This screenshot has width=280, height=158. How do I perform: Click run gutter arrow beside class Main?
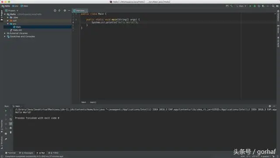pyautogui.click(x=76, y=14)
